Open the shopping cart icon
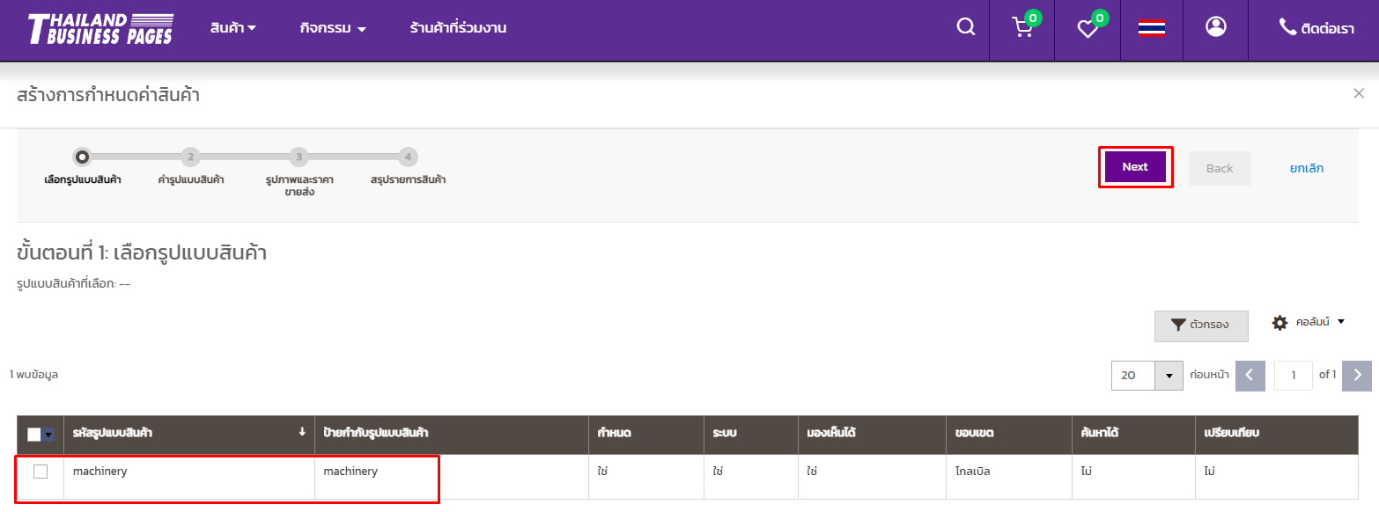Image resolution: width=1379 pixels, height=512 pixels. click(1022, 28)
